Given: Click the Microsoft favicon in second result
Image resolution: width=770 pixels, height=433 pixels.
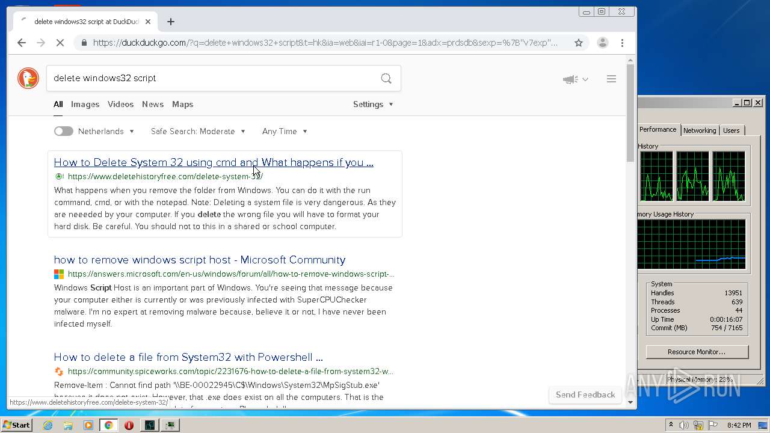Looking at the screenshot, I should (59, 274).
